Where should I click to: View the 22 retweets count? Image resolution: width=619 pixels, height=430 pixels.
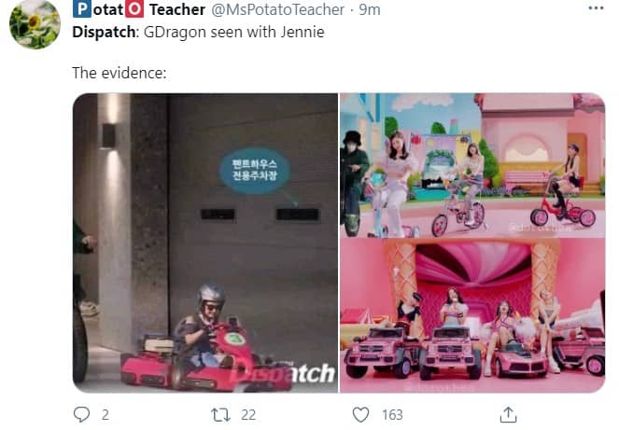tap(248, 415)
